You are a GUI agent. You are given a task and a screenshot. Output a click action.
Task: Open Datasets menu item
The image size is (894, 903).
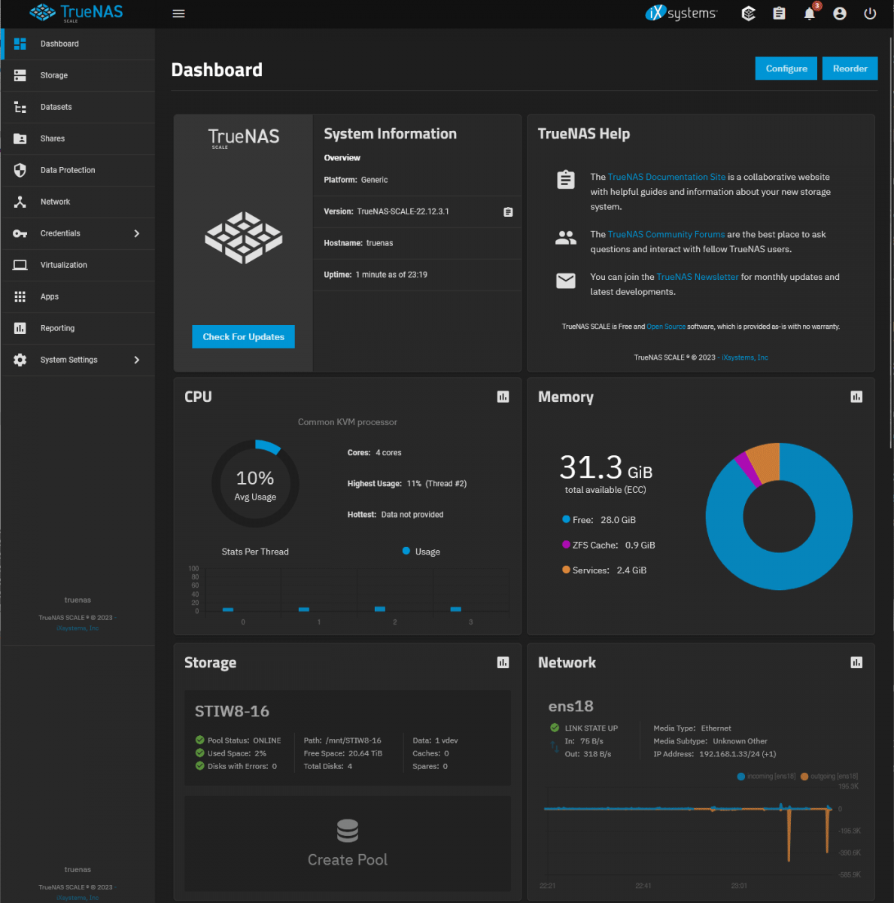coord(78,107)
